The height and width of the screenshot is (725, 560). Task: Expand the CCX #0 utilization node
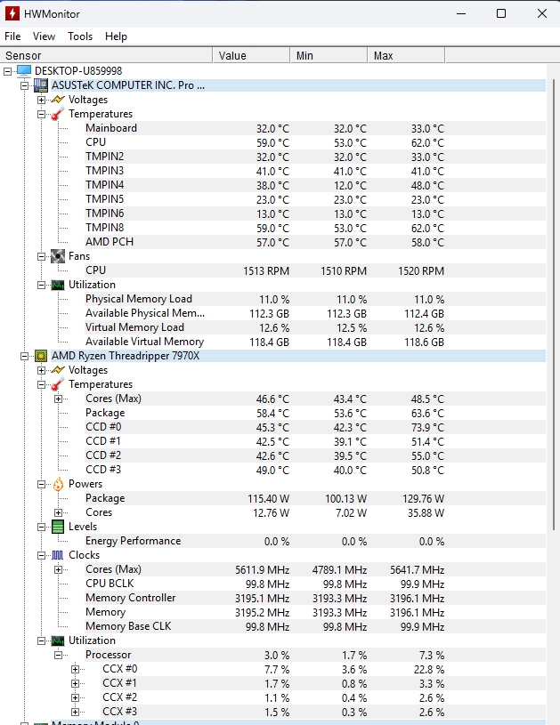click(76, 669)
